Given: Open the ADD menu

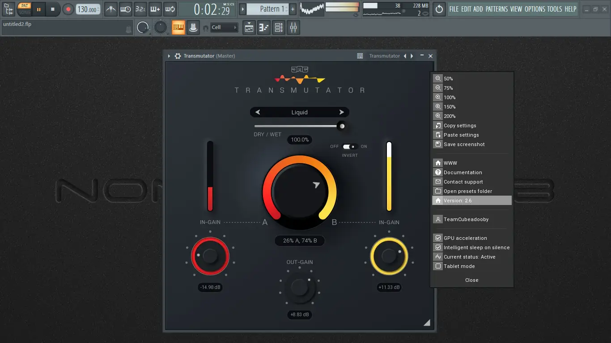Looking at the screenshot, I should (478, 9).
